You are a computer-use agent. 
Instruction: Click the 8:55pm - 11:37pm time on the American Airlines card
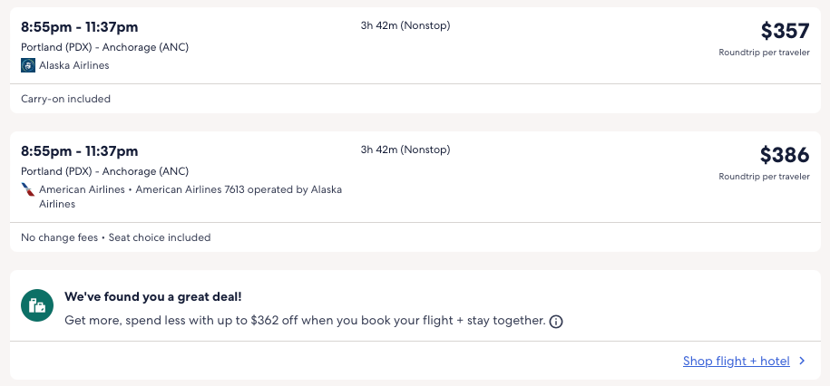tap(80, 151)
